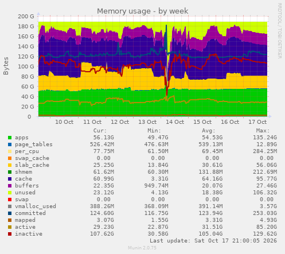Click the apps current value 56.13G

(104, 138)
